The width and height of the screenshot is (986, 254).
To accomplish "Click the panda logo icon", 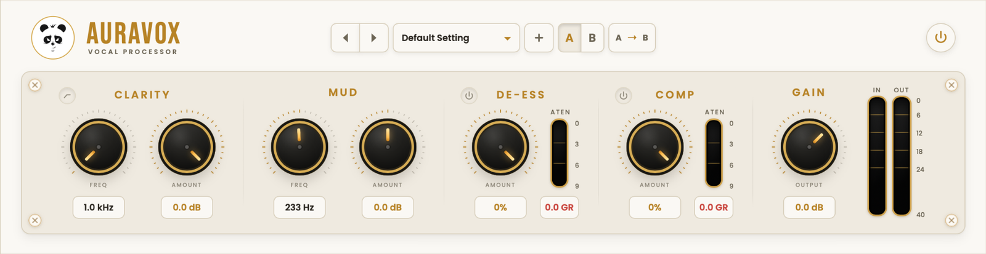I will [x=53, y=38].
